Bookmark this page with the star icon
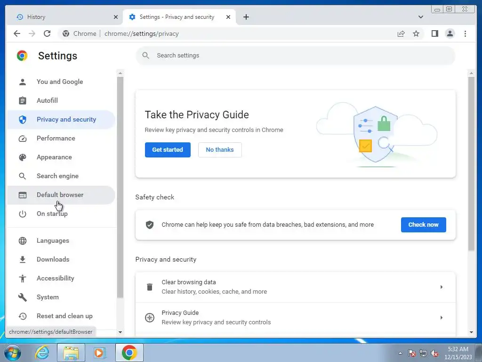Image resolution: width=482 pixels, height=362 pixels. coord(416,33)
